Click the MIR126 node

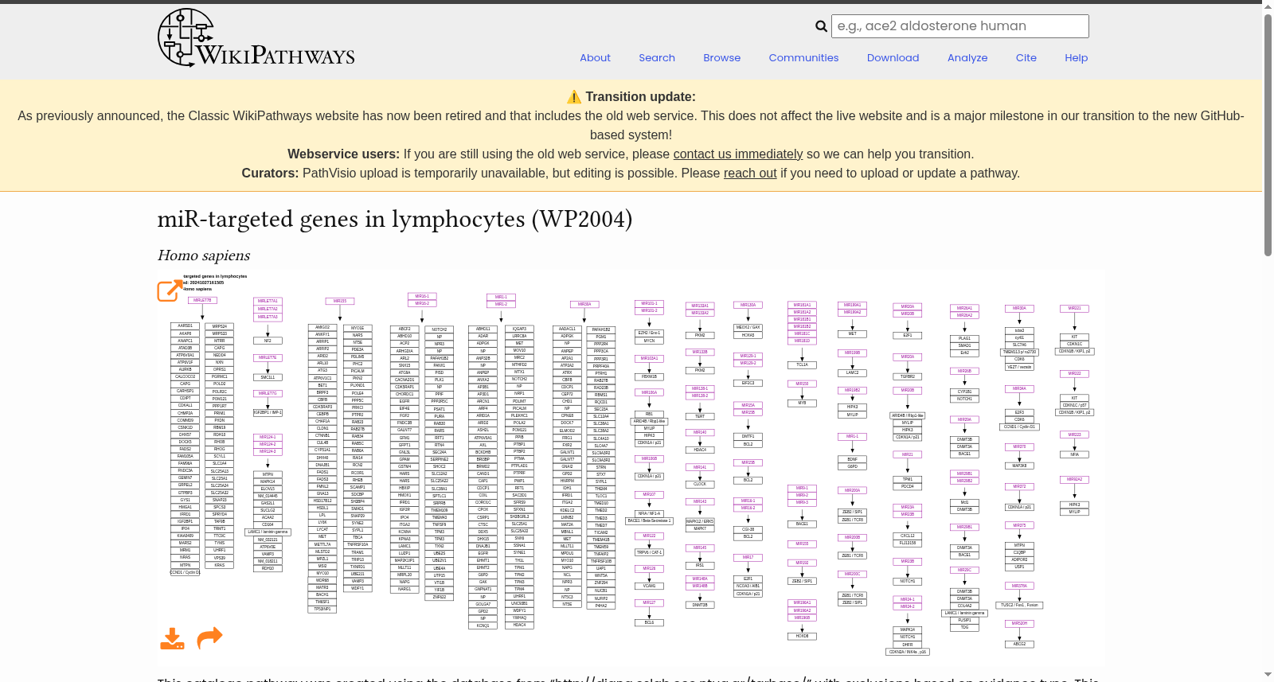[x=649, y=569]
